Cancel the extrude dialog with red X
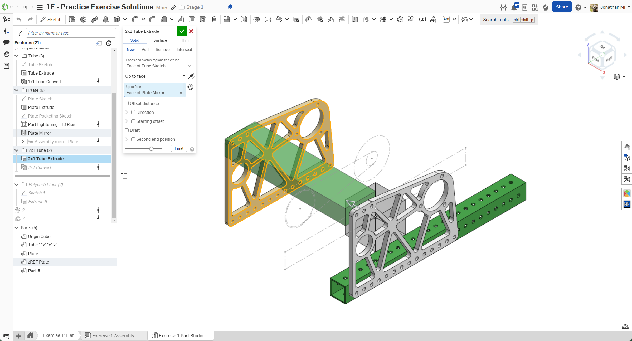The height and width of the screenshot is (341, 632). [x=191, y=31]
